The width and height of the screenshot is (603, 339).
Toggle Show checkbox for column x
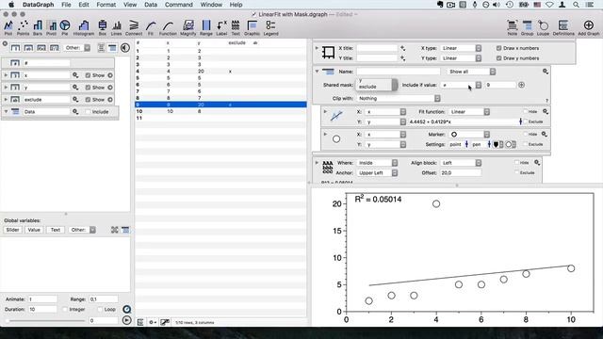[x=88, y=75]
